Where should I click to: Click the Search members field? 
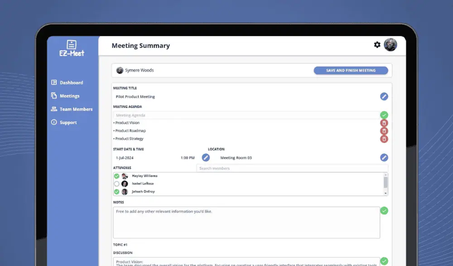point(292,168)
